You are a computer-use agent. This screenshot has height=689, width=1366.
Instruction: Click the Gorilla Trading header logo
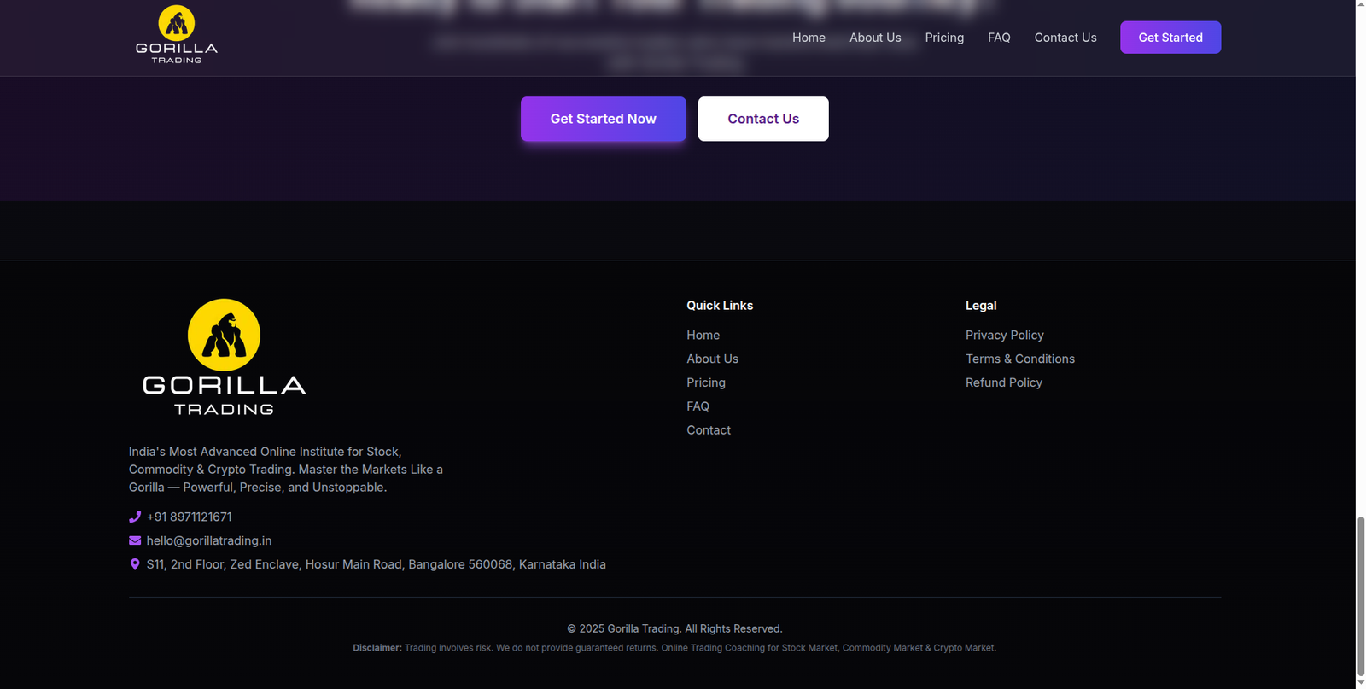point(177,34)
